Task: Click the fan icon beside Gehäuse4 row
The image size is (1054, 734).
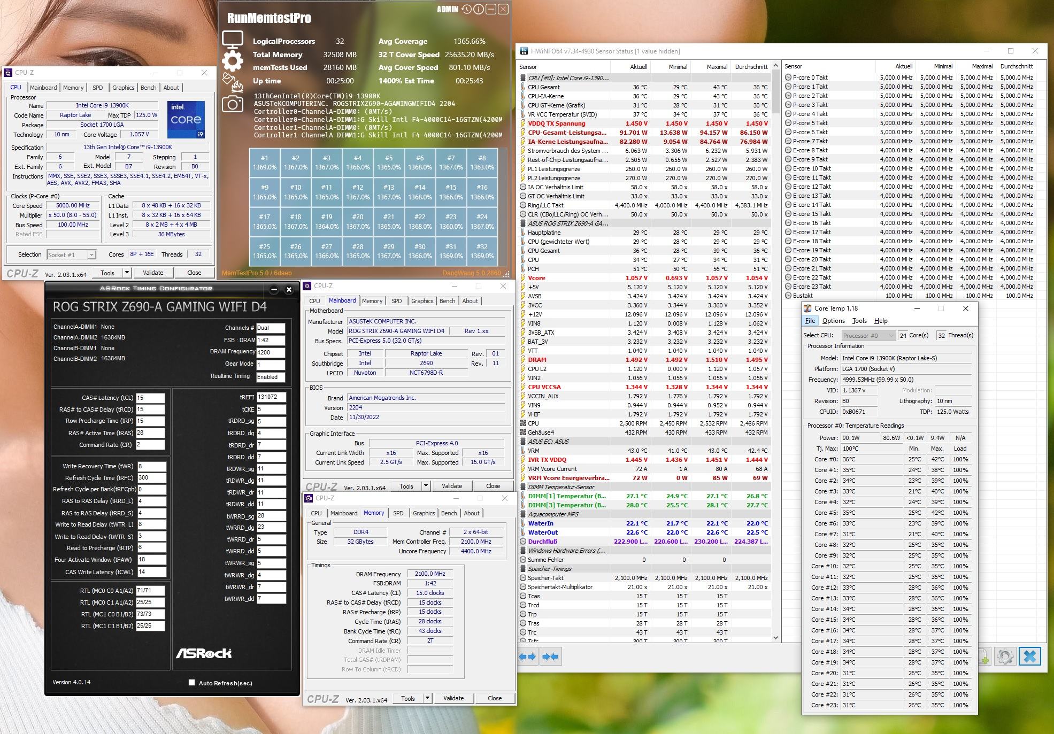Action: click(522, 432)
